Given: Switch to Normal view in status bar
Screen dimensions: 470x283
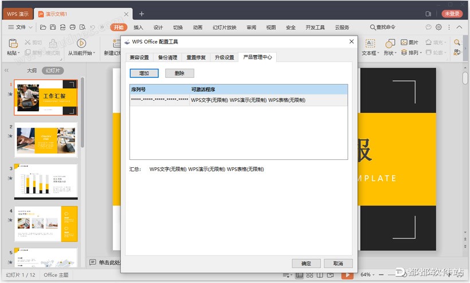Looking at the screenshot, I should coord(299,275).
